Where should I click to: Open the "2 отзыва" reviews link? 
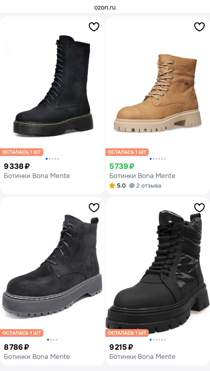point(145,185)
